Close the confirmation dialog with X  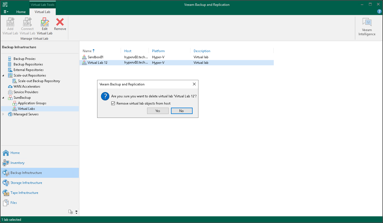[x=194, y=84]
